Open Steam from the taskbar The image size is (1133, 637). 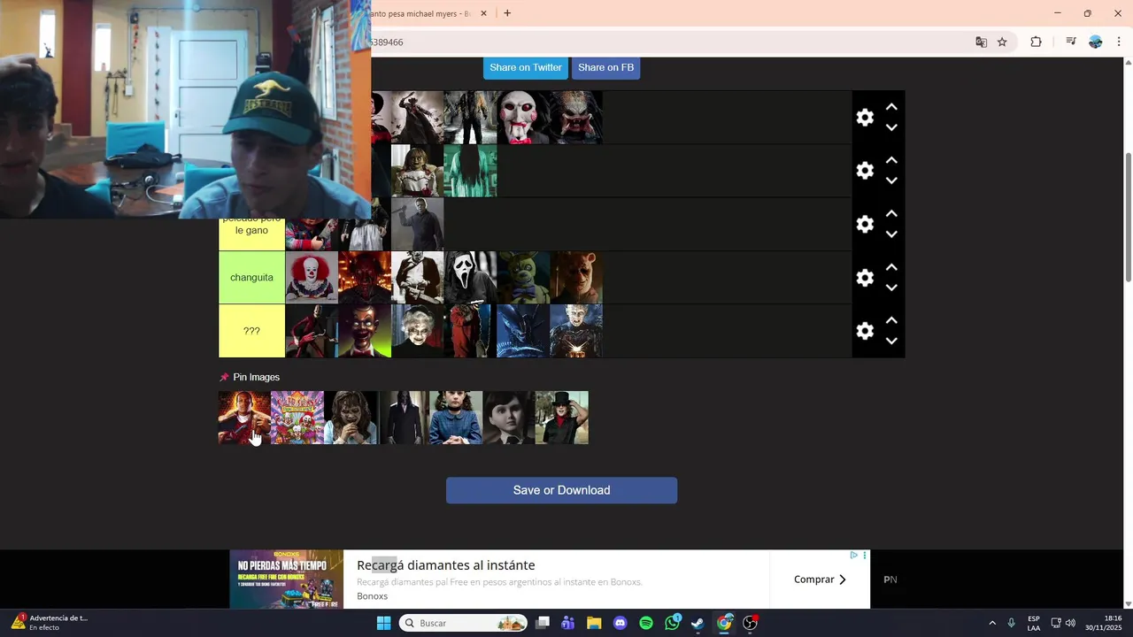(698, 623)
